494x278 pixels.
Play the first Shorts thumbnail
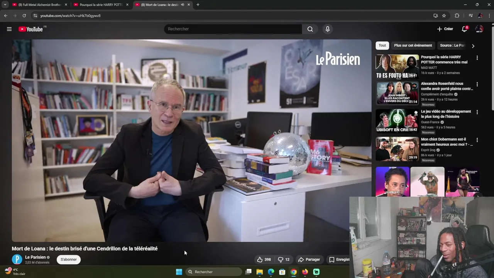click(392, 181)
